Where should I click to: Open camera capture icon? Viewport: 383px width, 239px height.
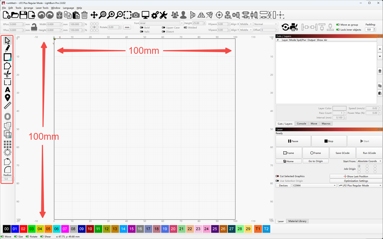136,15
